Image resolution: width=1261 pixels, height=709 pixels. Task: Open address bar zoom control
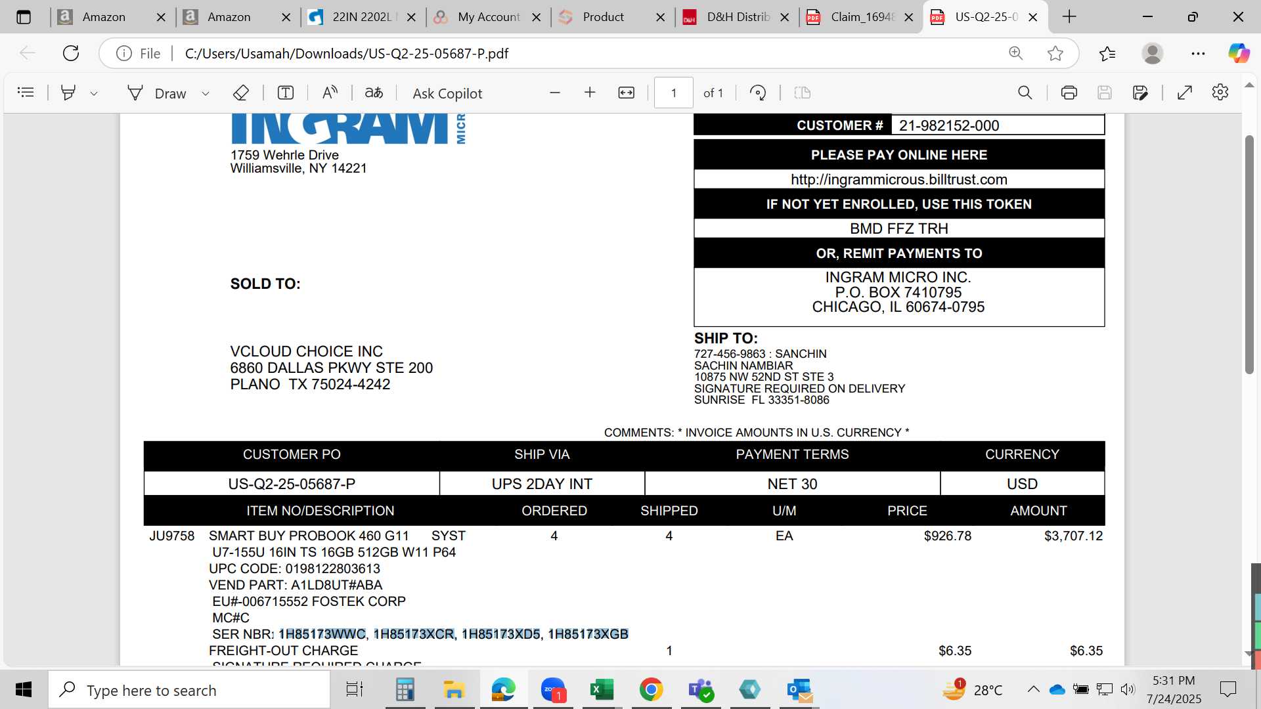pos(1016,53)
